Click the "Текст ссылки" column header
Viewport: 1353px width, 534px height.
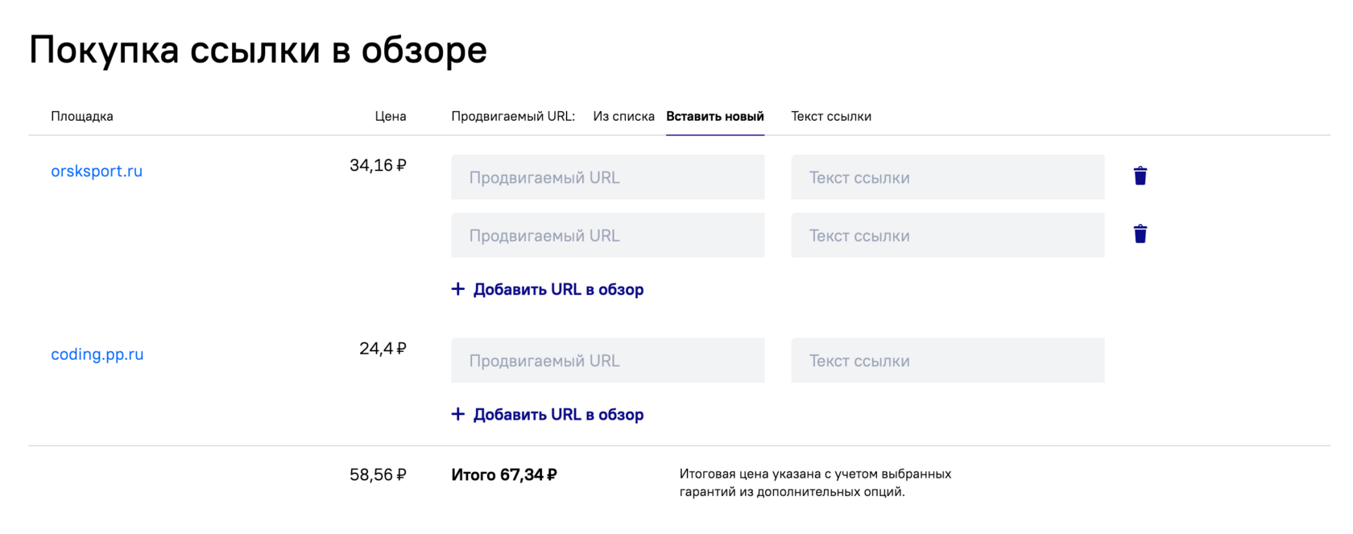coord(831,117)
